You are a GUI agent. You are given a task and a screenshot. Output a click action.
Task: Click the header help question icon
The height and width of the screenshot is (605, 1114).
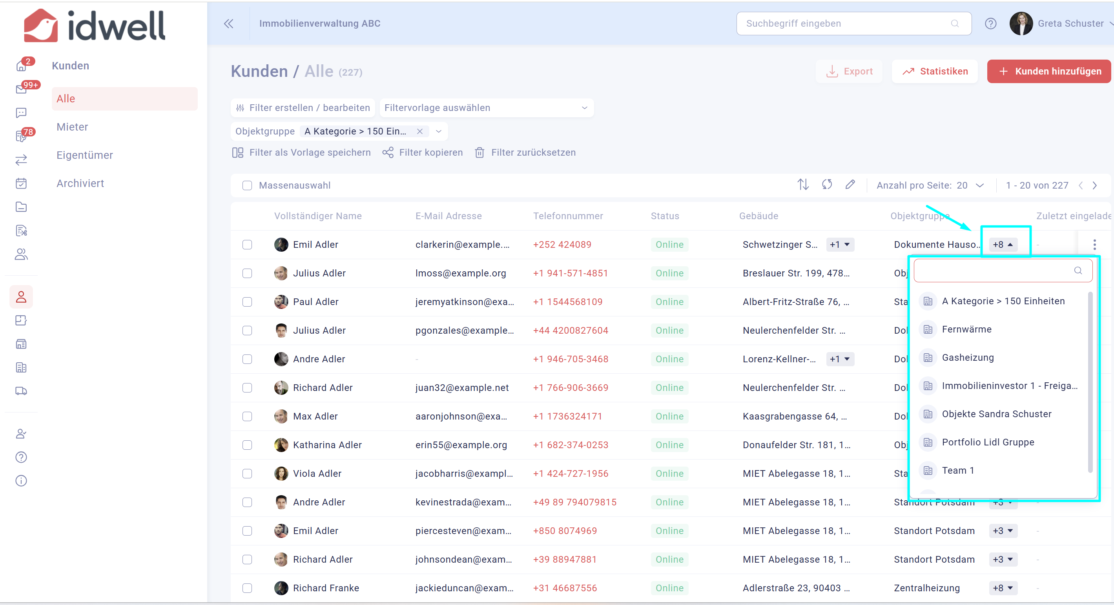coord(990,24)
